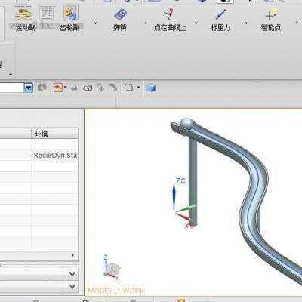Select the 标量力 scalar force icon

(220, 14)
